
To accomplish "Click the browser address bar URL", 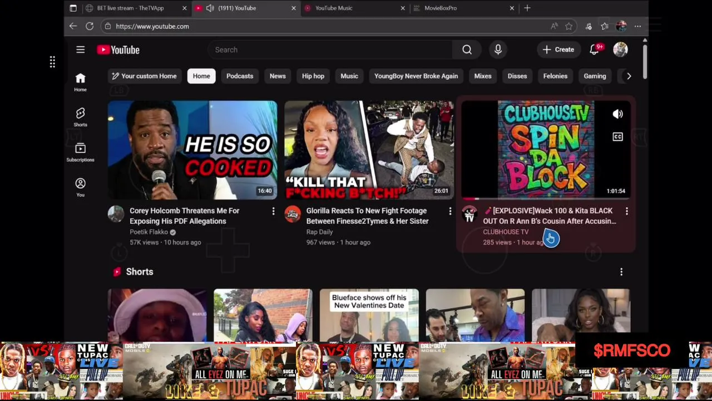I will click(152, 26).
